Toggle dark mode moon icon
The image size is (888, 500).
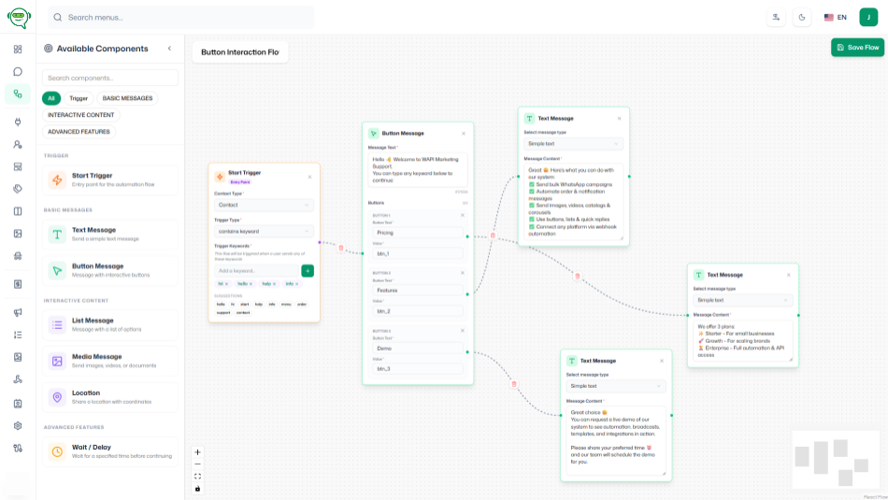(802, 18)
